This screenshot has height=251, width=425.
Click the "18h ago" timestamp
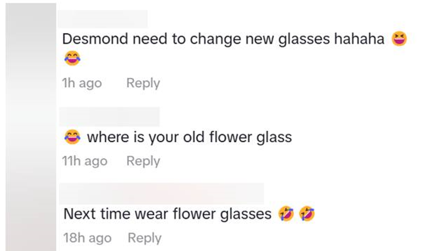(87, 238)
